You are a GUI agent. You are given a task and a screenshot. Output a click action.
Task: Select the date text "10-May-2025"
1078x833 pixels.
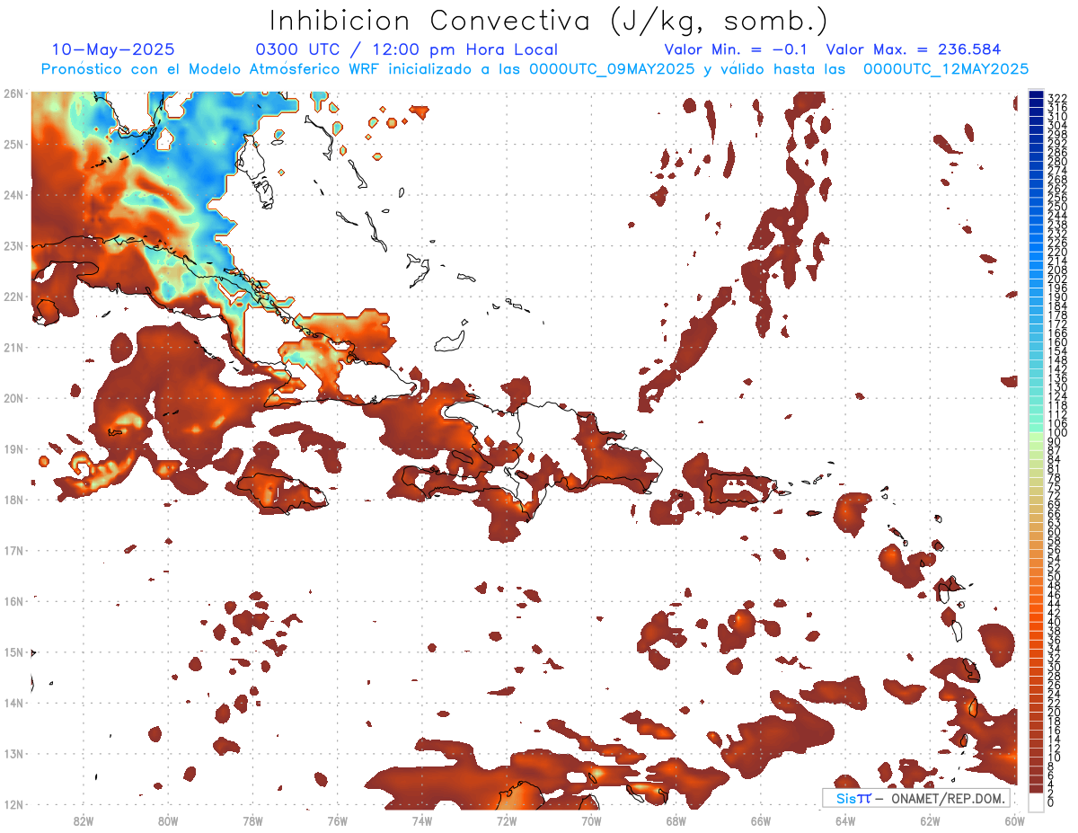tap(113, 49)
